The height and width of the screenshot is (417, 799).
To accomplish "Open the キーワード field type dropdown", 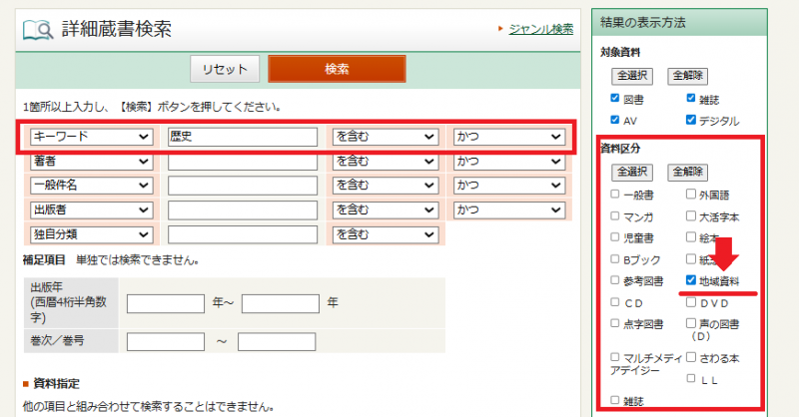I will pos(91,137).
